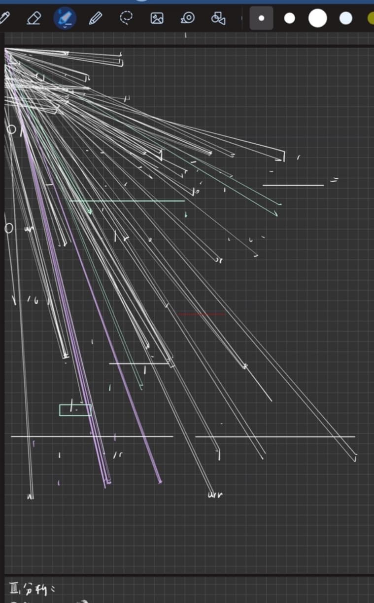The image size is (374, 603).
Task: Choose the Lasso selection tool
Action: tap(127, 18)
